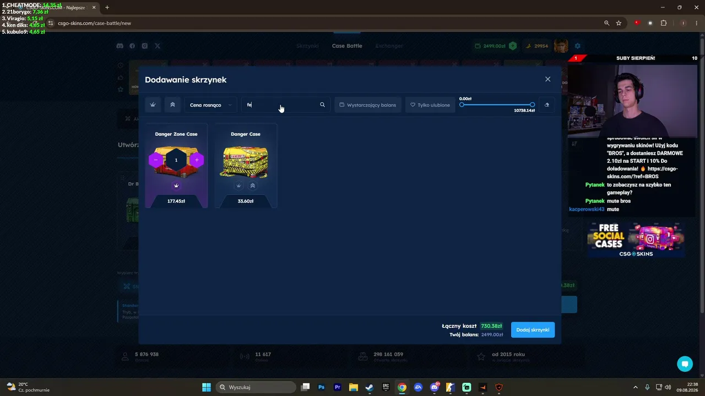Open the Windows Start menu

(207, 387)
